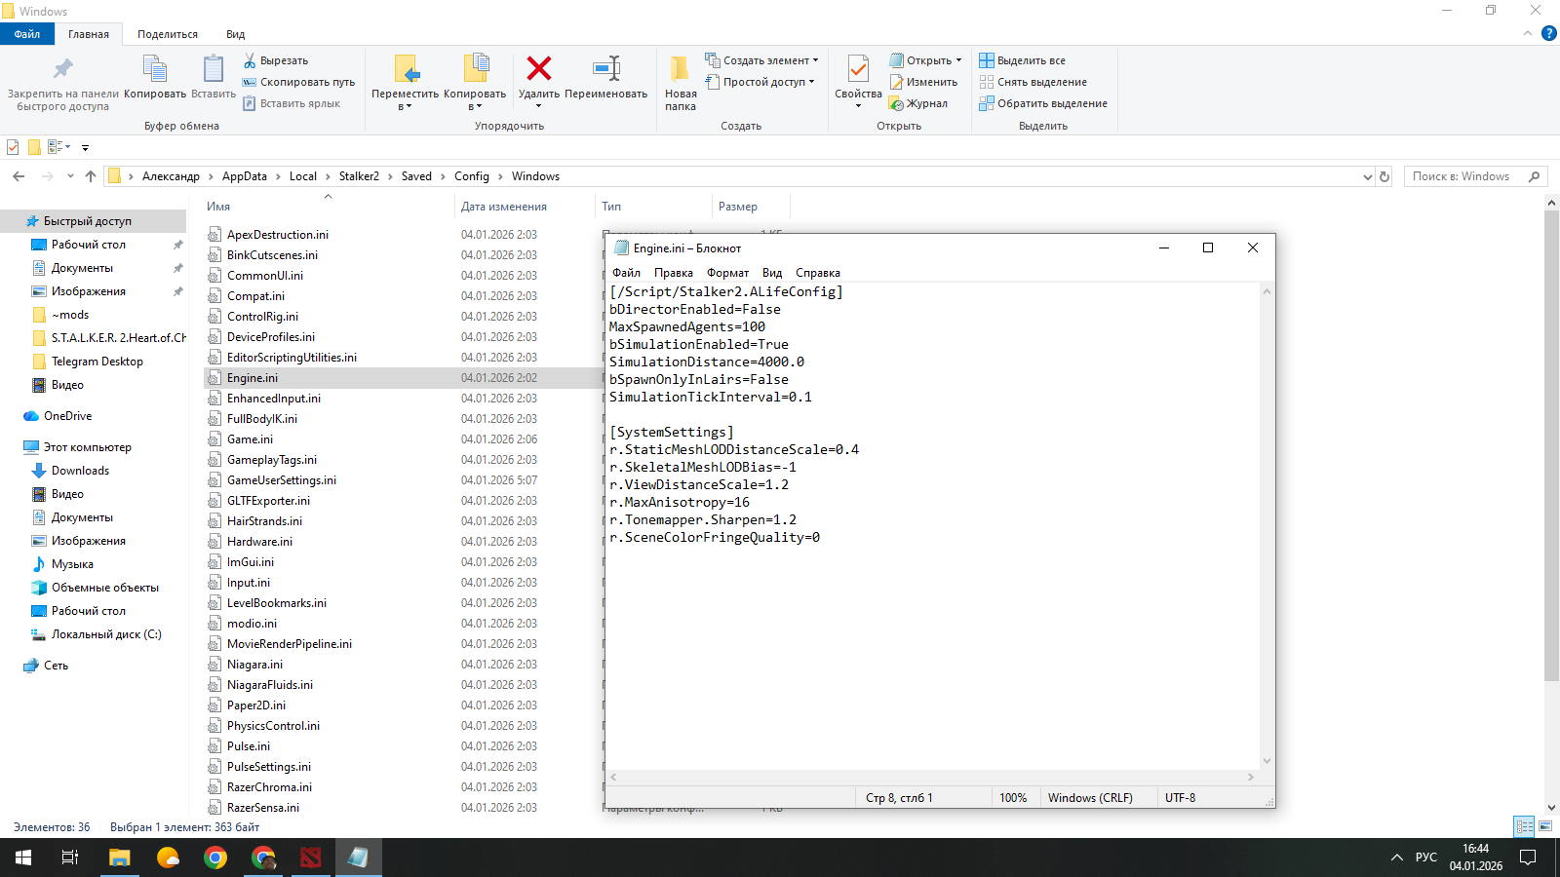Expand address bar history dropdown
This screenshot has height=877, width=1560.
[x=1367, y=176]
